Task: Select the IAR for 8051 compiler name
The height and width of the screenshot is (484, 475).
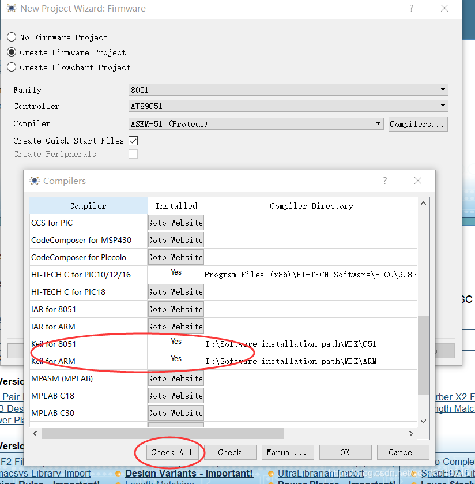Action: pos(54,309)
